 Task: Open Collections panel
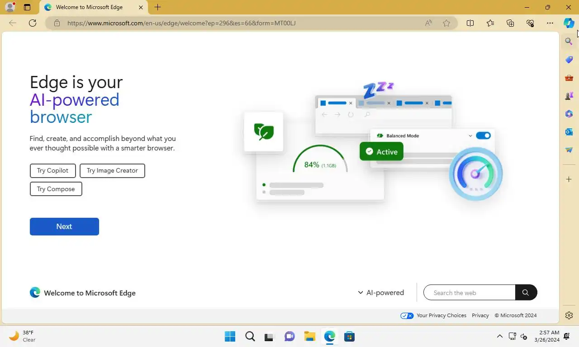(x=510, y=23)
